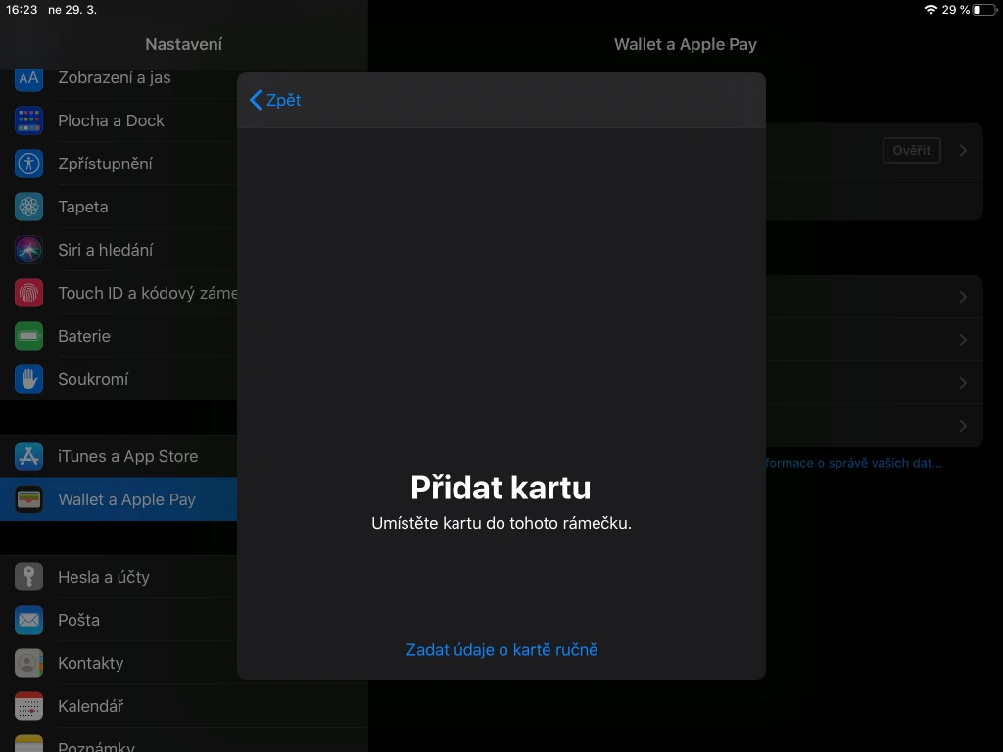Open the Siri a hledání icon

click(29, 250)
